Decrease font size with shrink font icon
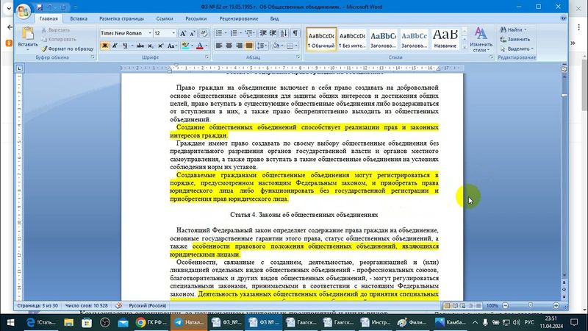Image resolution: width=588 pixels, height=331 pixels. pos(193,33)
